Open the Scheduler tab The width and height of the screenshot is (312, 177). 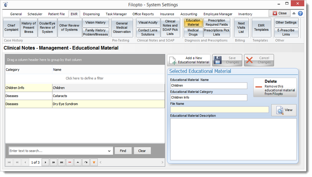[x=35, y=14]
